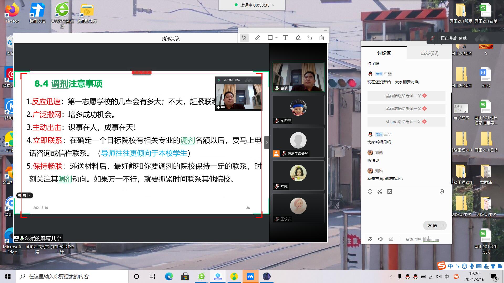Viewport: 504px width, 283px height.
Task: Click taskbar search box
Action: [72, 276]
